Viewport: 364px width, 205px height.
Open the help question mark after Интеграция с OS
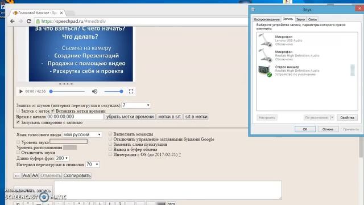click(180, 154)
